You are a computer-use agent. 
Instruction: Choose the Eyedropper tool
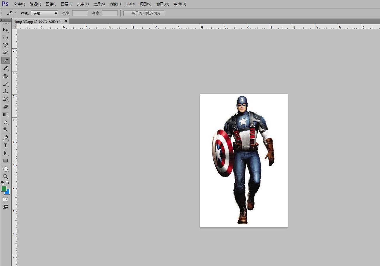coord(6,68)
